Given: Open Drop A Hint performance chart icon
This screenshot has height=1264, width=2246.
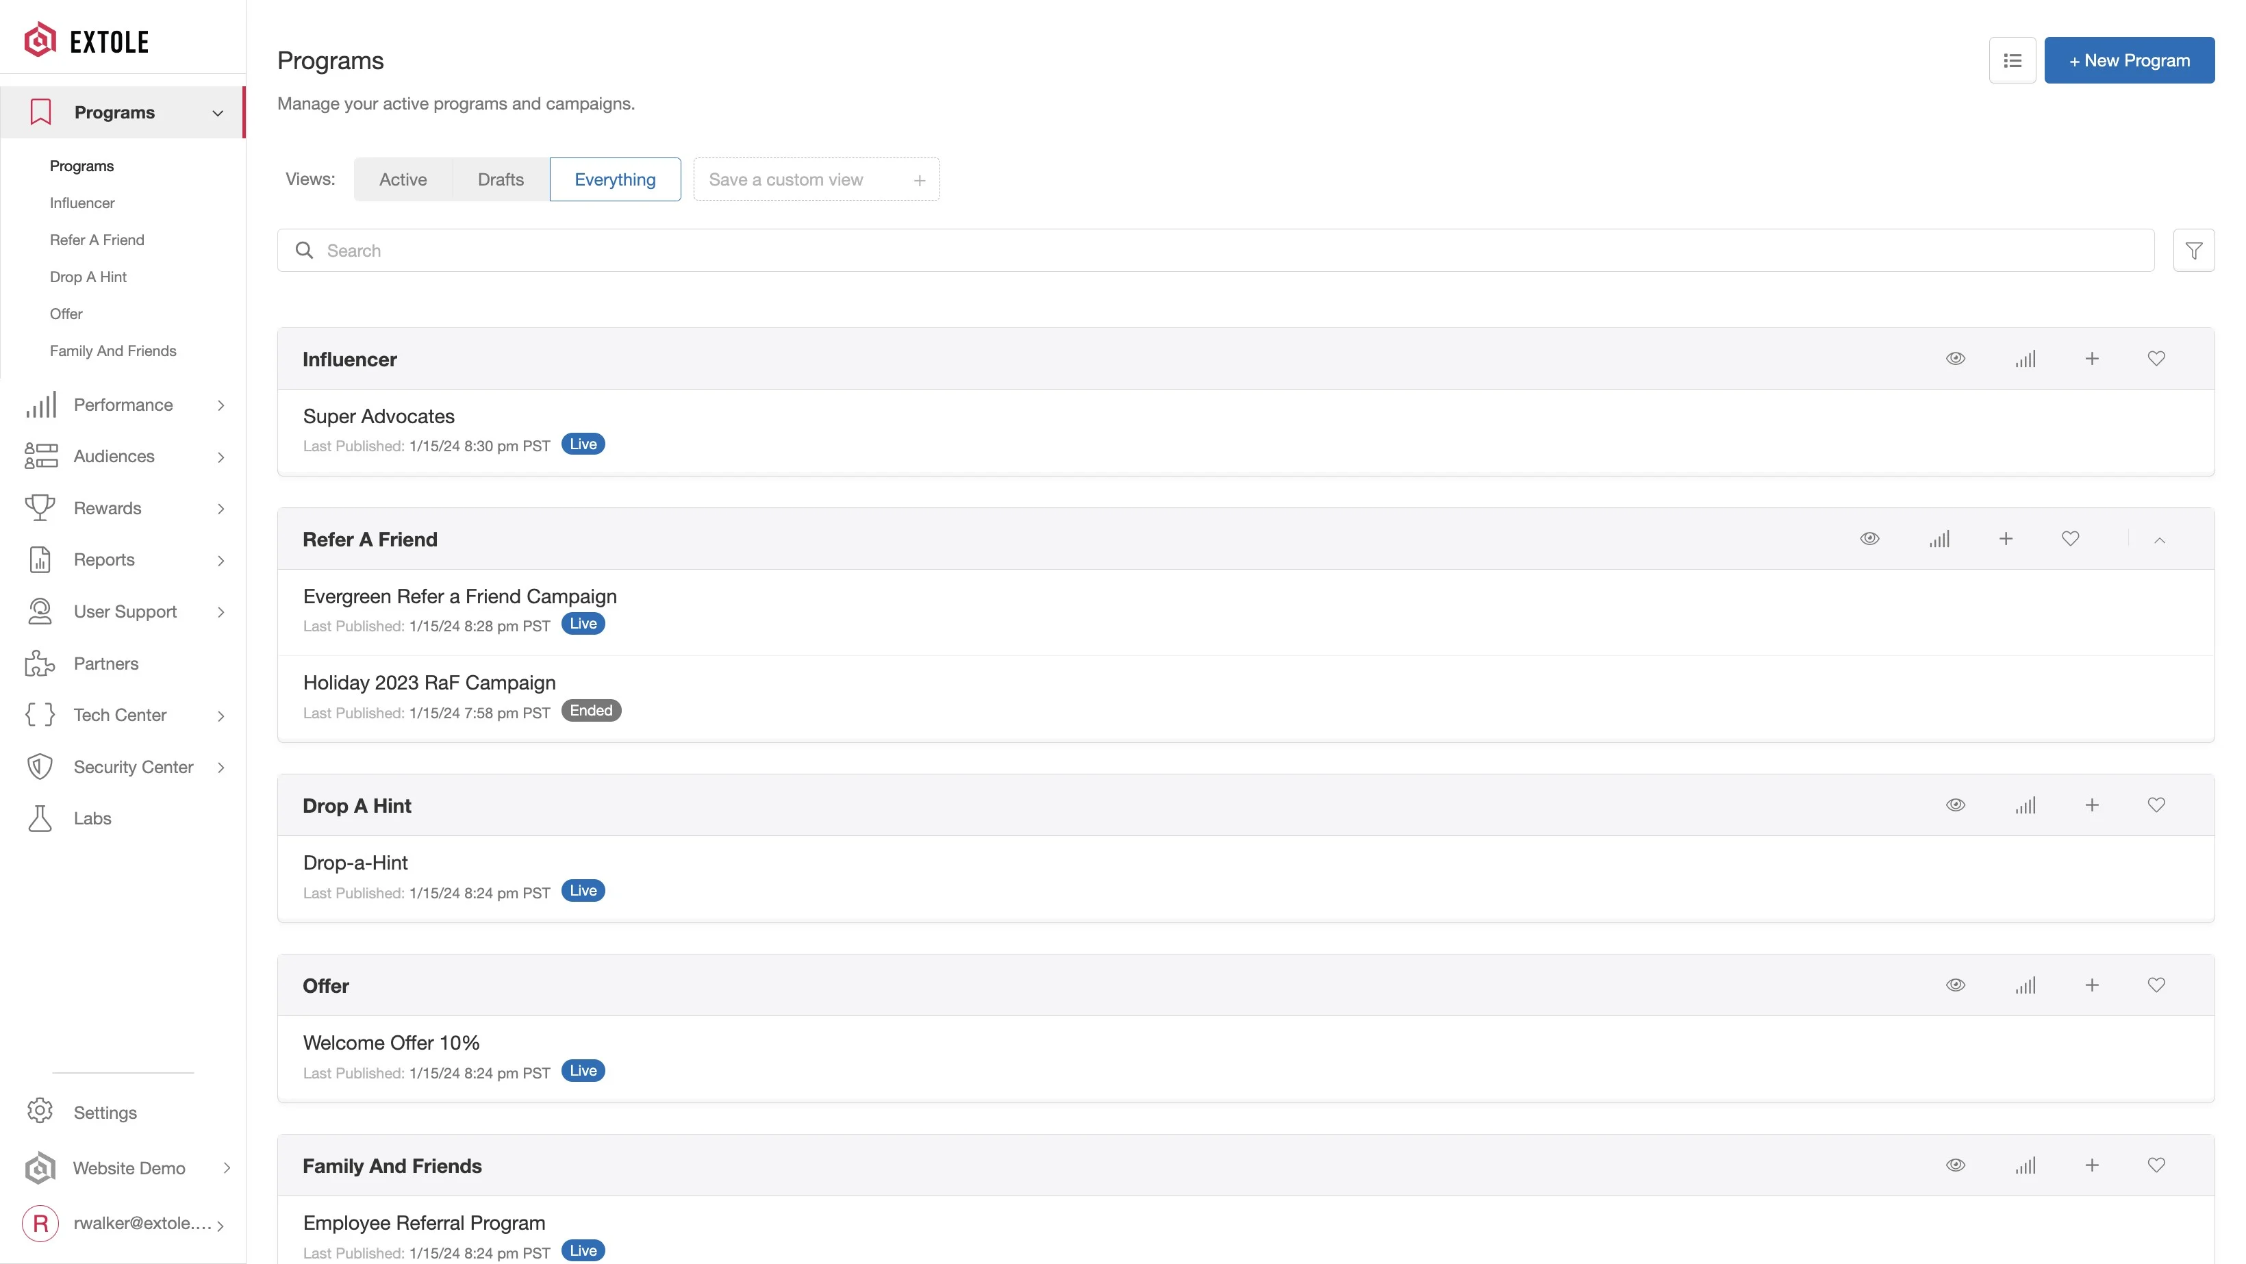Looking at the screenshot, I should (x=2025, y=805).
